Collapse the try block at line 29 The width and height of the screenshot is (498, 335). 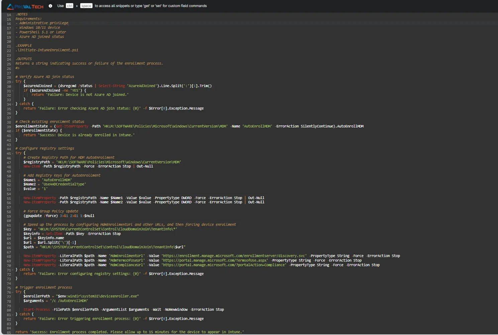[13, 82]
